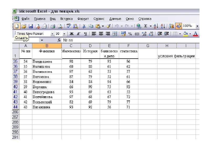Expand the 100% zoom dropdown
This screenshot has height=157, width=210.
coord(197,26)
